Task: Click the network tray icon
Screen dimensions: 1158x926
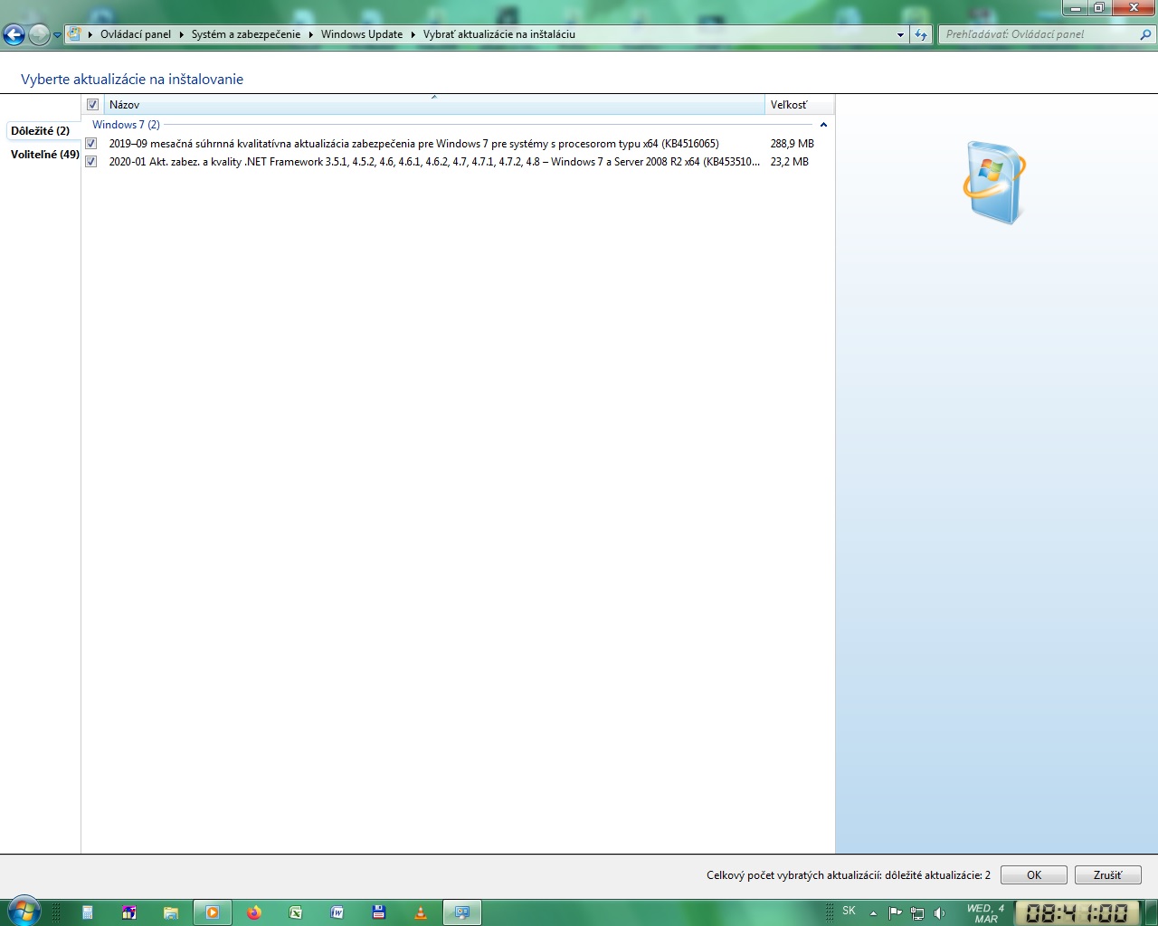Action: (x=917, y=913)
